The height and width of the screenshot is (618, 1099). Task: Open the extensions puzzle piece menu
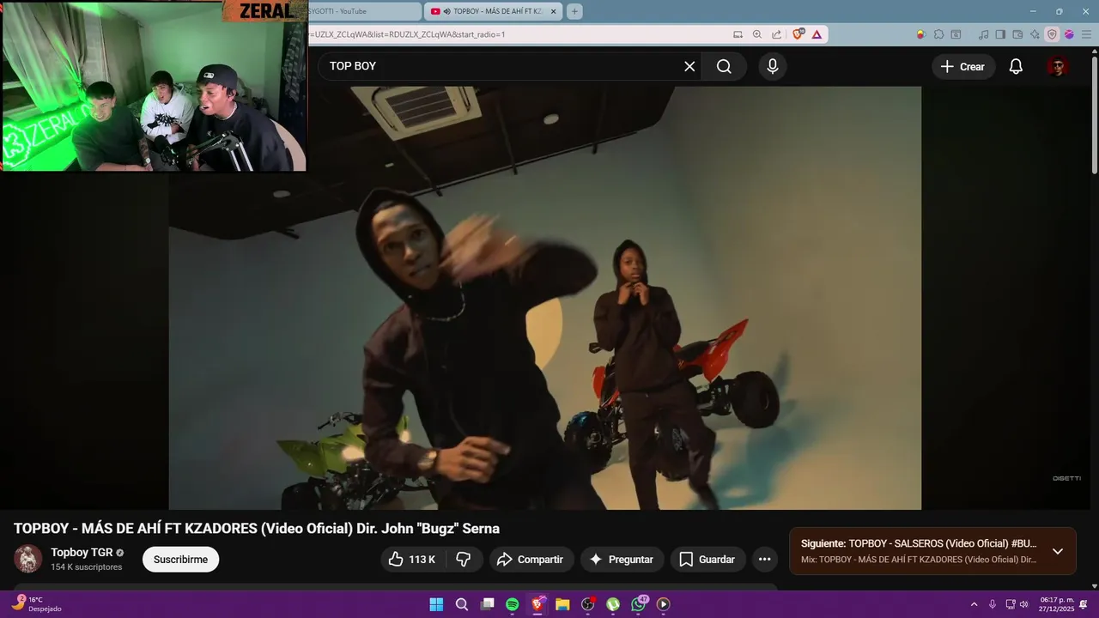[x=938, y=34]
